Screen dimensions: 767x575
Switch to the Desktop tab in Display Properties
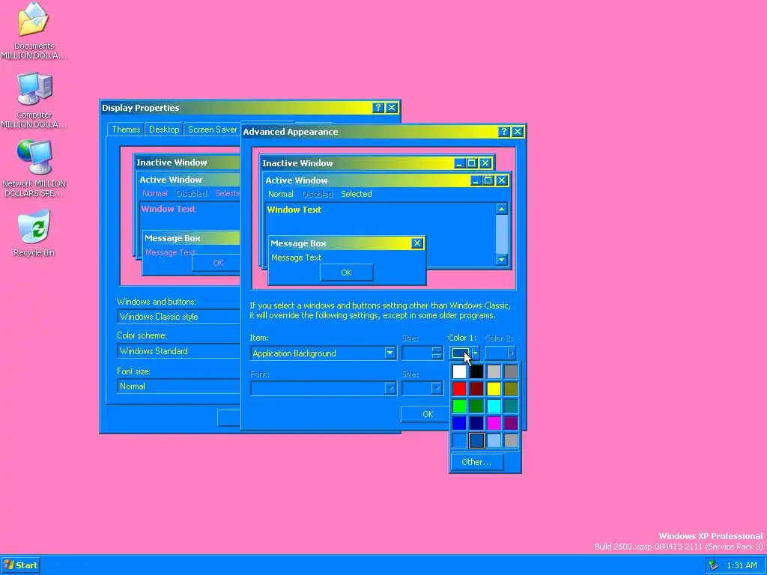(x=164, y=130)
